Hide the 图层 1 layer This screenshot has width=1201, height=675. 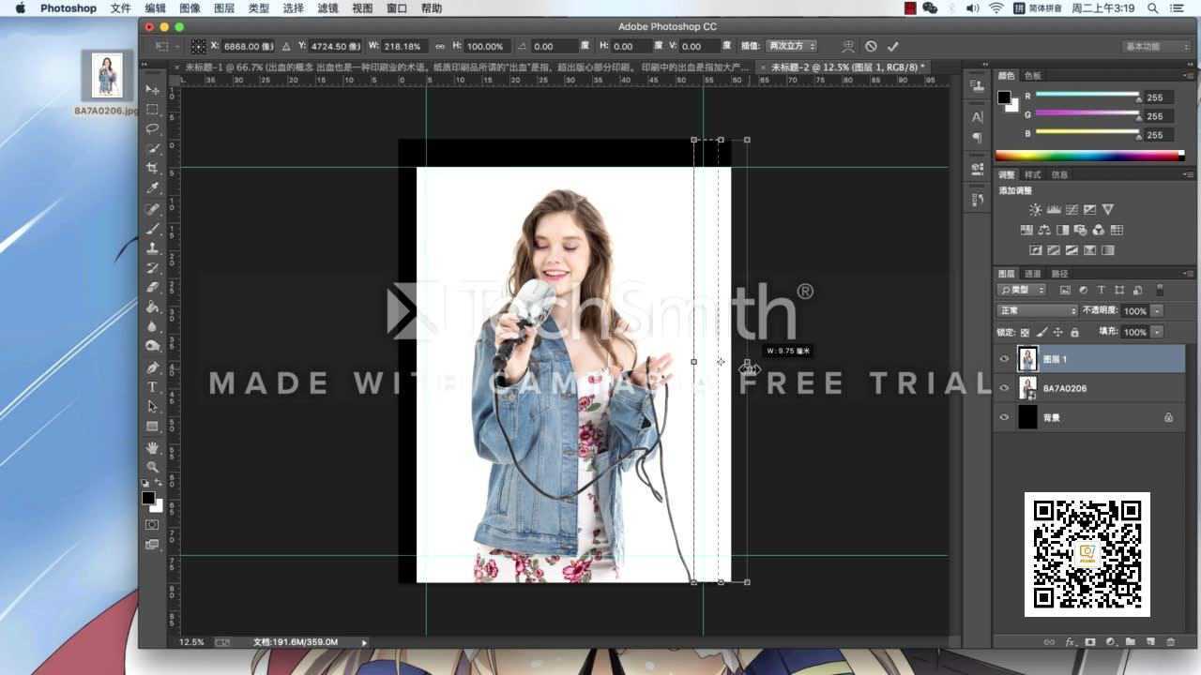[1005, 359]
